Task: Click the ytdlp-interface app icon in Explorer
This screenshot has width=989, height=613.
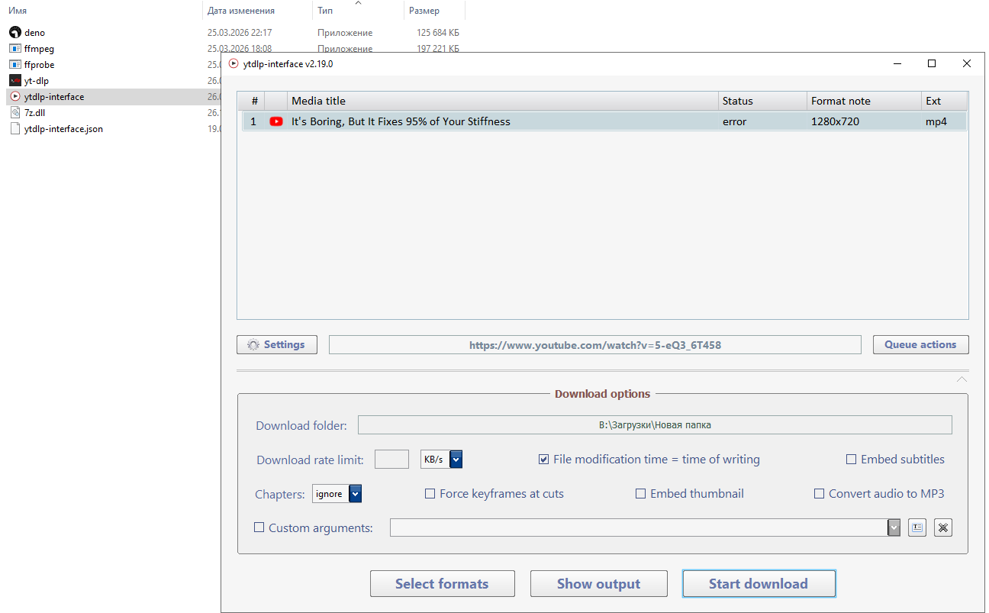Action: 14,97
